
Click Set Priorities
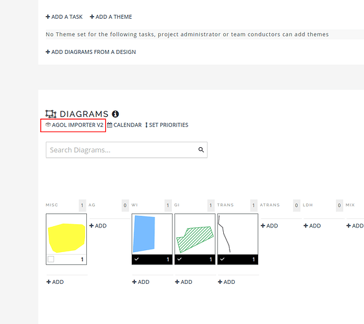[x=167, y=125]
